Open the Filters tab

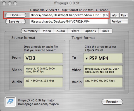click(75, 31)
